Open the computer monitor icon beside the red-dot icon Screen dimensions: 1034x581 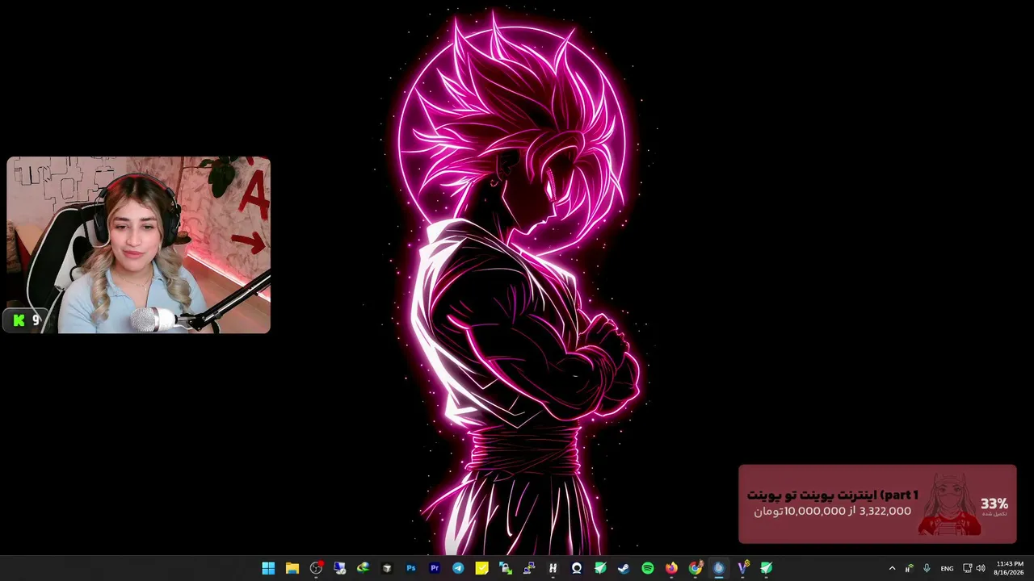[339, 568]
